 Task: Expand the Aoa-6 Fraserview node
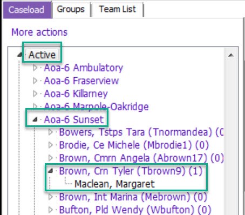click(x=35, y=81)
